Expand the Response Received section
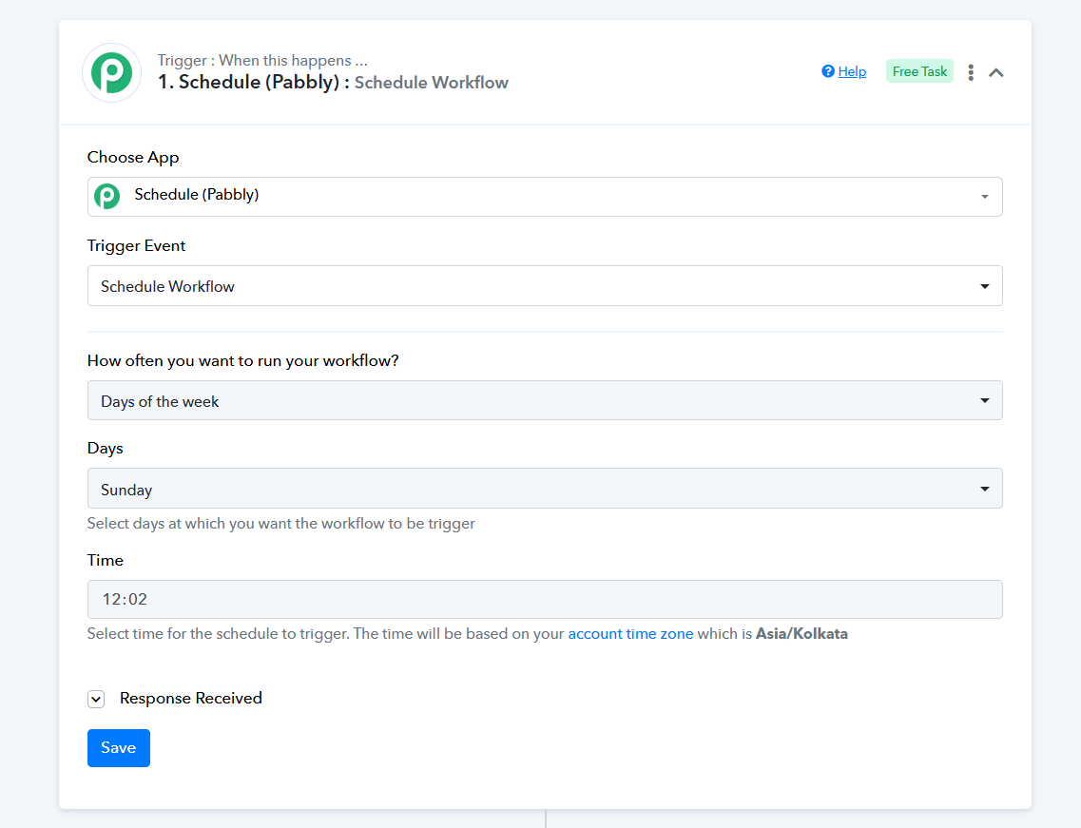Screen dimensions: 1081x828 tap(96, 699)
